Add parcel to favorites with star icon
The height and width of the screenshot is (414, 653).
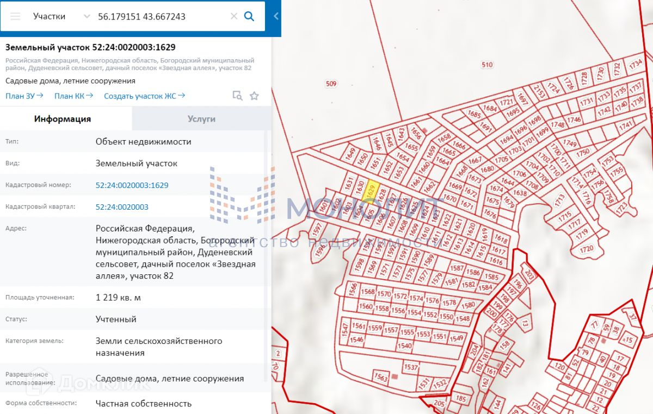(x=254, y=96)
